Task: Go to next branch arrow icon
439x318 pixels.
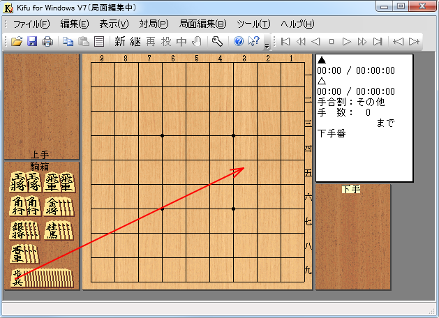Action: pos(414,41)
